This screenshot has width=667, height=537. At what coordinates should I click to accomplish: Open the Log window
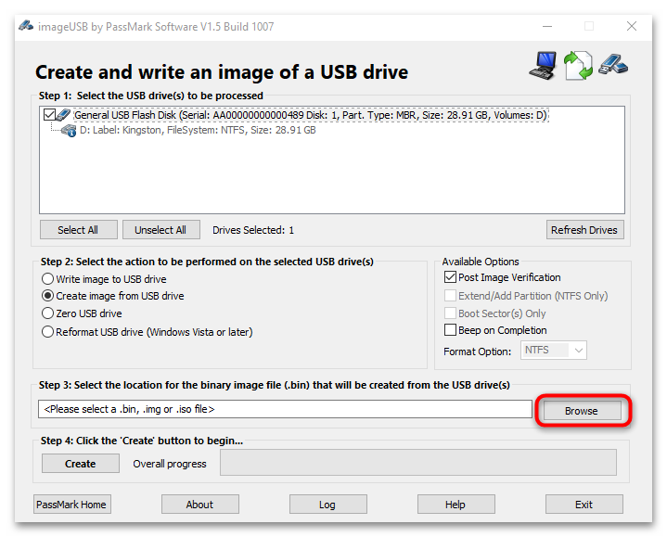[x=328, y=505]
